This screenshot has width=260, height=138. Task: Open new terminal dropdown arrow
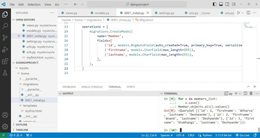coord(240,94)
